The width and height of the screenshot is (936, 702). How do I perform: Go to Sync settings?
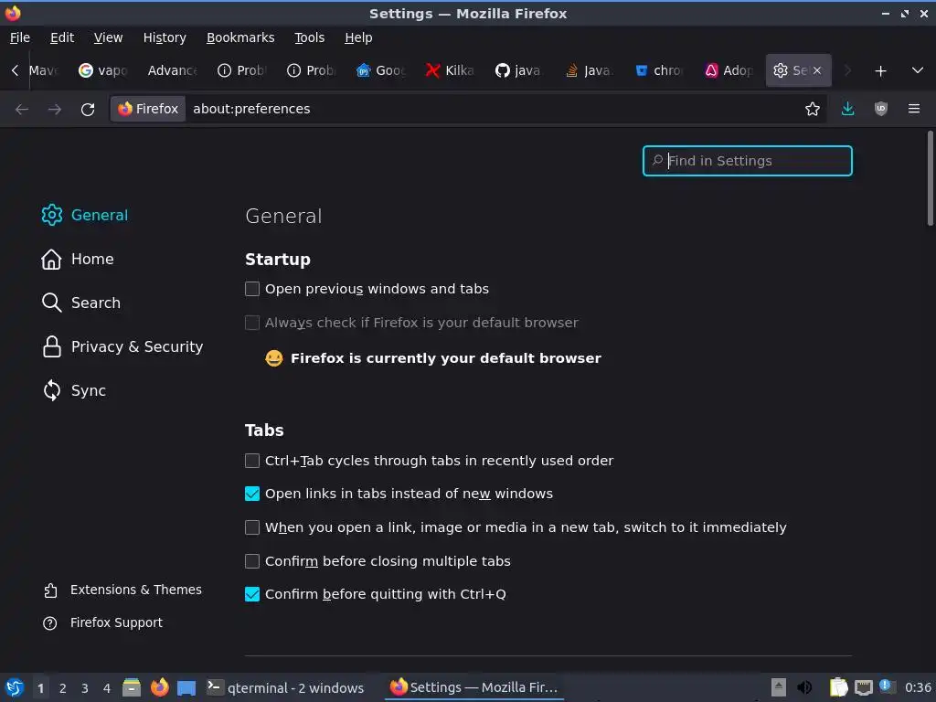click(89, 390)
